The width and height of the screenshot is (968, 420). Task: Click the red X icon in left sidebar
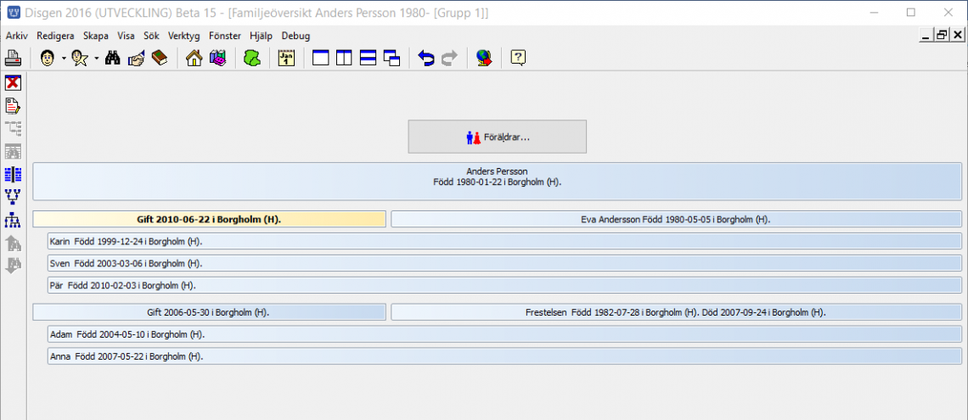pyautogui.click(x=13, y=82)
